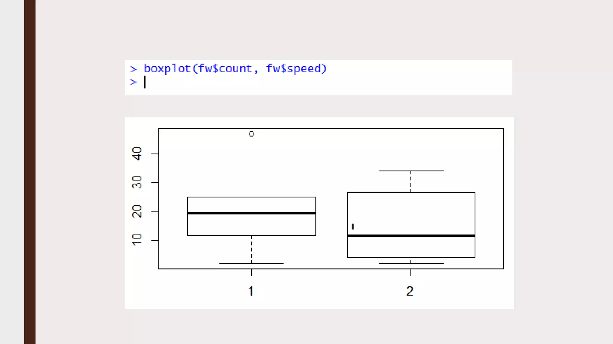The width and height of the screenshot is (613, 344).
Task: Click the median line of boxplot 1
Action: pos(251,213)
